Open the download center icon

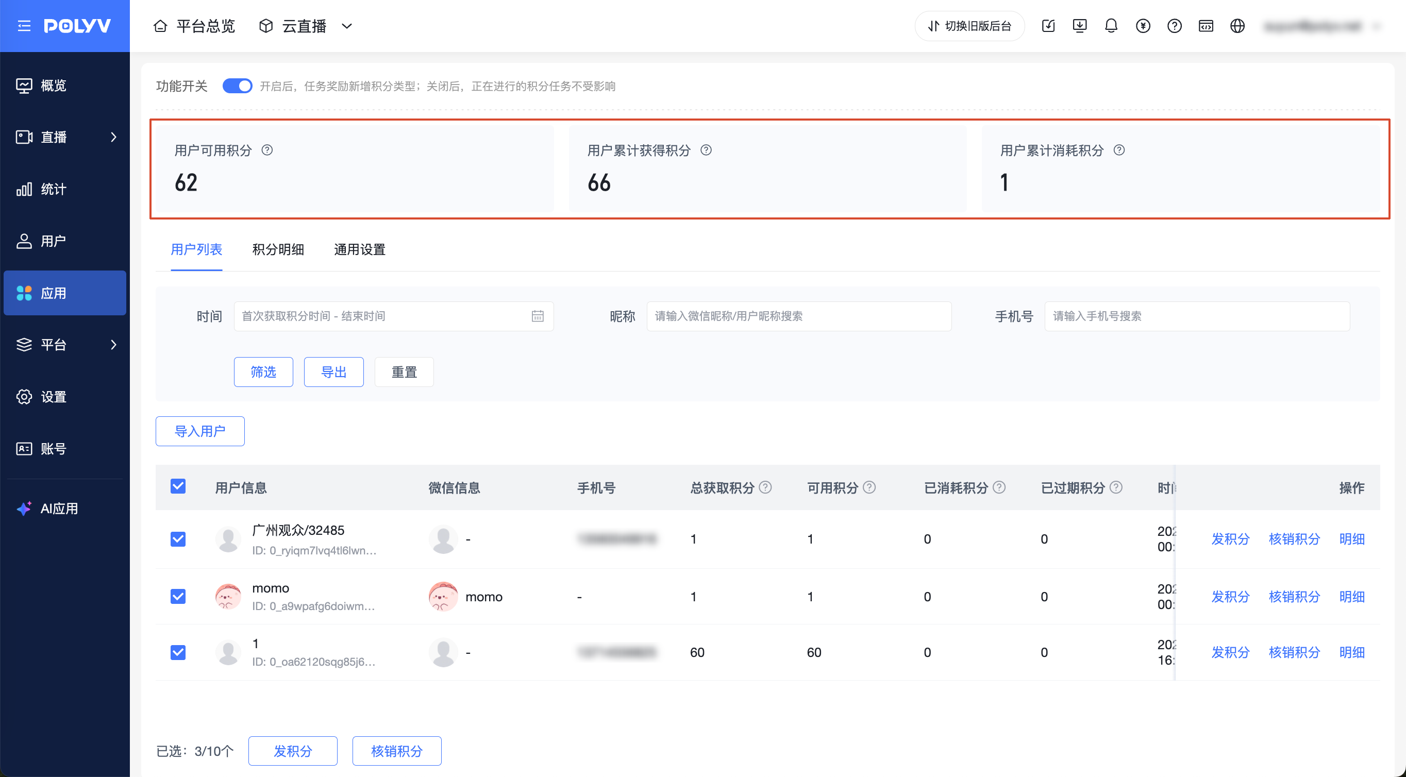[1080, 26]
